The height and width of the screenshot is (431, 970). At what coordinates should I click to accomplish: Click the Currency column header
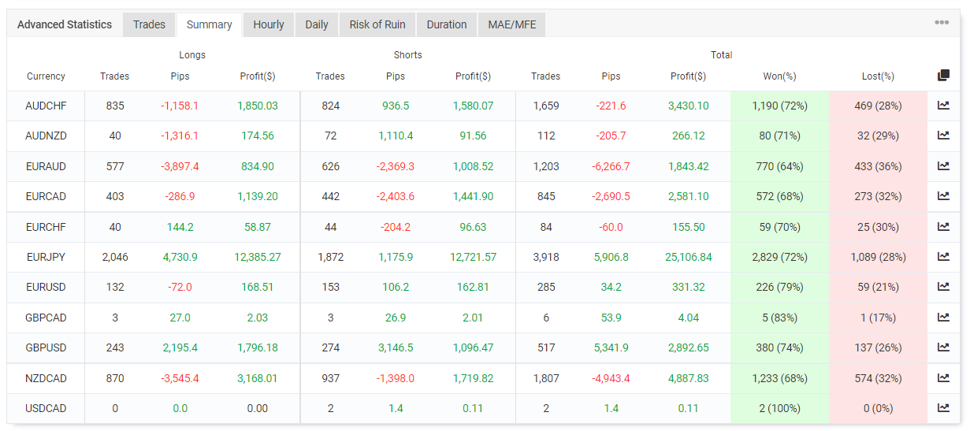(x=46, y=76)
